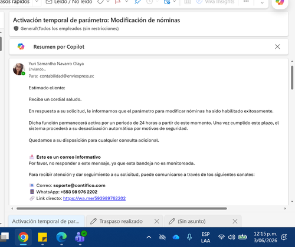Viewport: 295px width, 247px height.
Task: Show hidden tray icons chevron
Action: tap(149, 238)
